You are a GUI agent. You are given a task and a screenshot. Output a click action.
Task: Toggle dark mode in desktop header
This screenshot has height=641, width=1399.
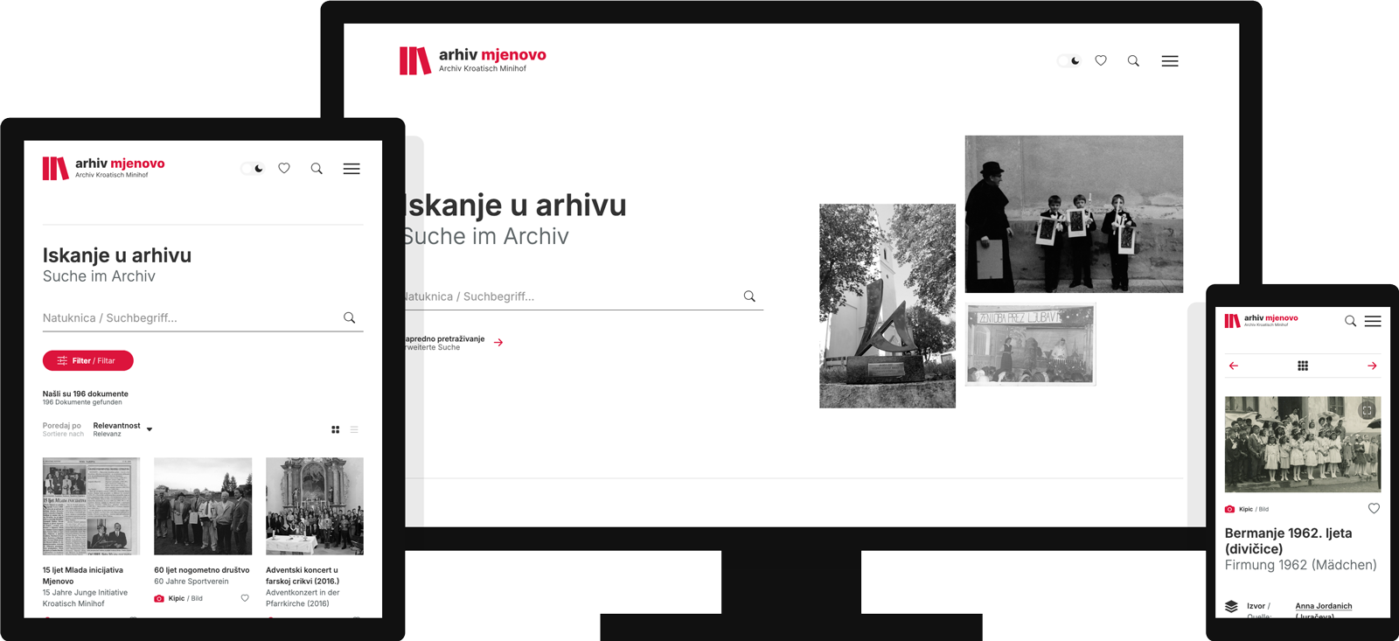(x=1068, y=61)
